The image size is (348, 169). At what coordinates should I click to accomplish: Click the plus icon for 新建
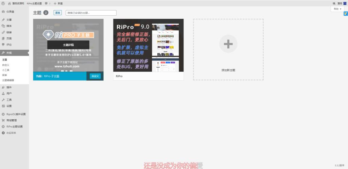pos(55,3)
